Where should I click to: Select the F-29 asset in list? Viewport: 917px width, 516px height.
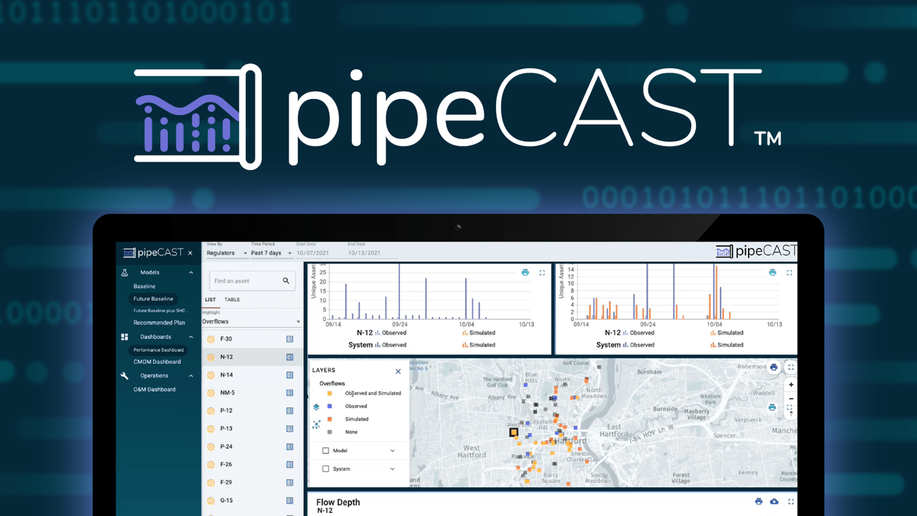pyautogui.click(x=251, y=482)
